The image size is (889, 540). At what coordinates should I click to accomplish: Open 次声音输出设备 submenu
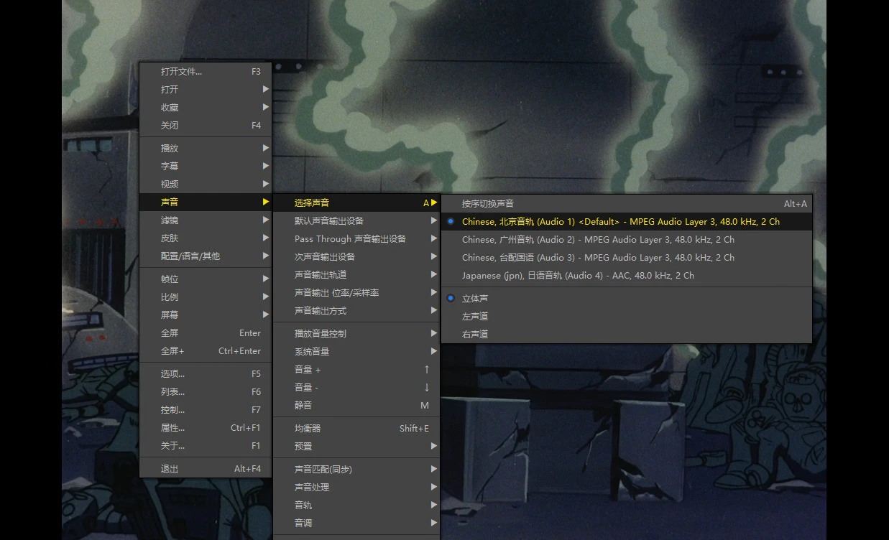(x=356, y=256)
